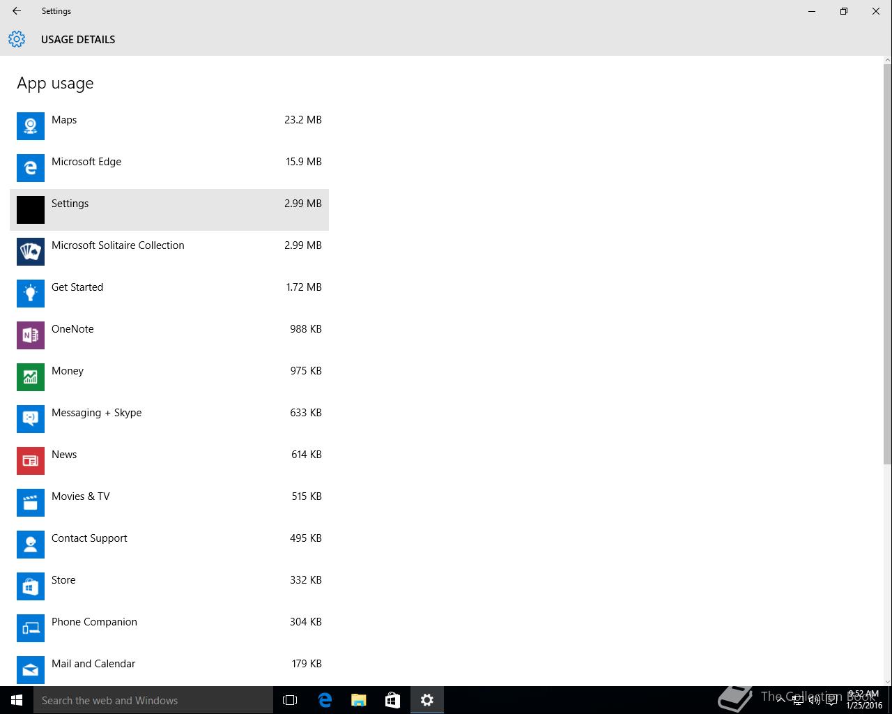Click the Search the web and Windows box

(153, 700)
